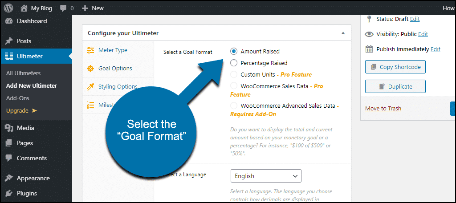Edit the Draft status

coord(415,19)
